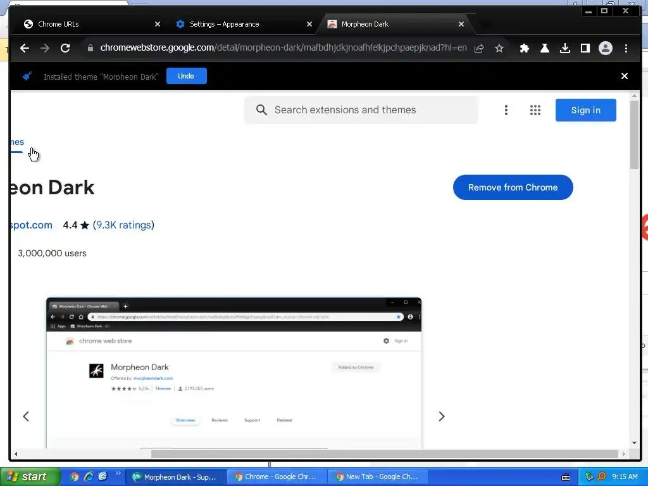The height and width of the screenshot is (486, 648).
Task: Close the Settings – Appearance tab
Action: [x=309, y=24]
